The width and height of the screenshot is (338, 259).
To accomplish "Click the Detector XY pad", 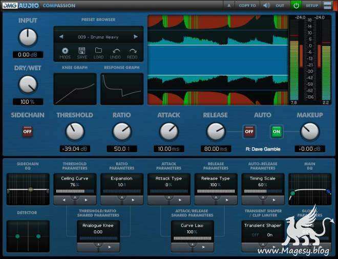I will tap(28, 236).
